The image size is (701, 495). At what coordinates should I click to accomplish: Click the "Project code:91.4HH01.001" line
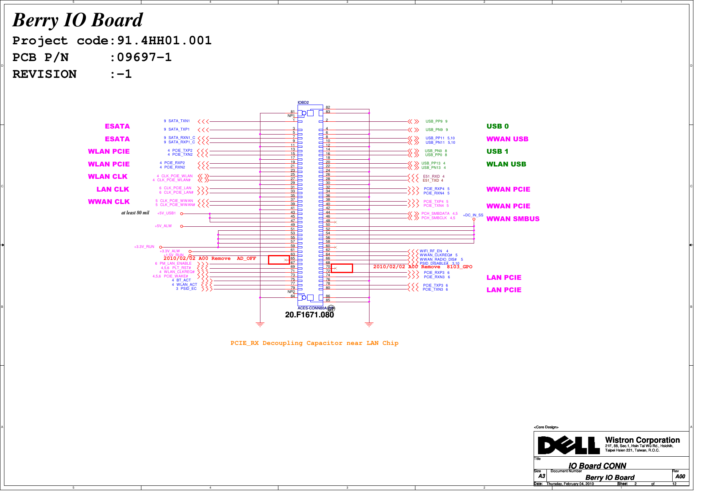(112, 41)
